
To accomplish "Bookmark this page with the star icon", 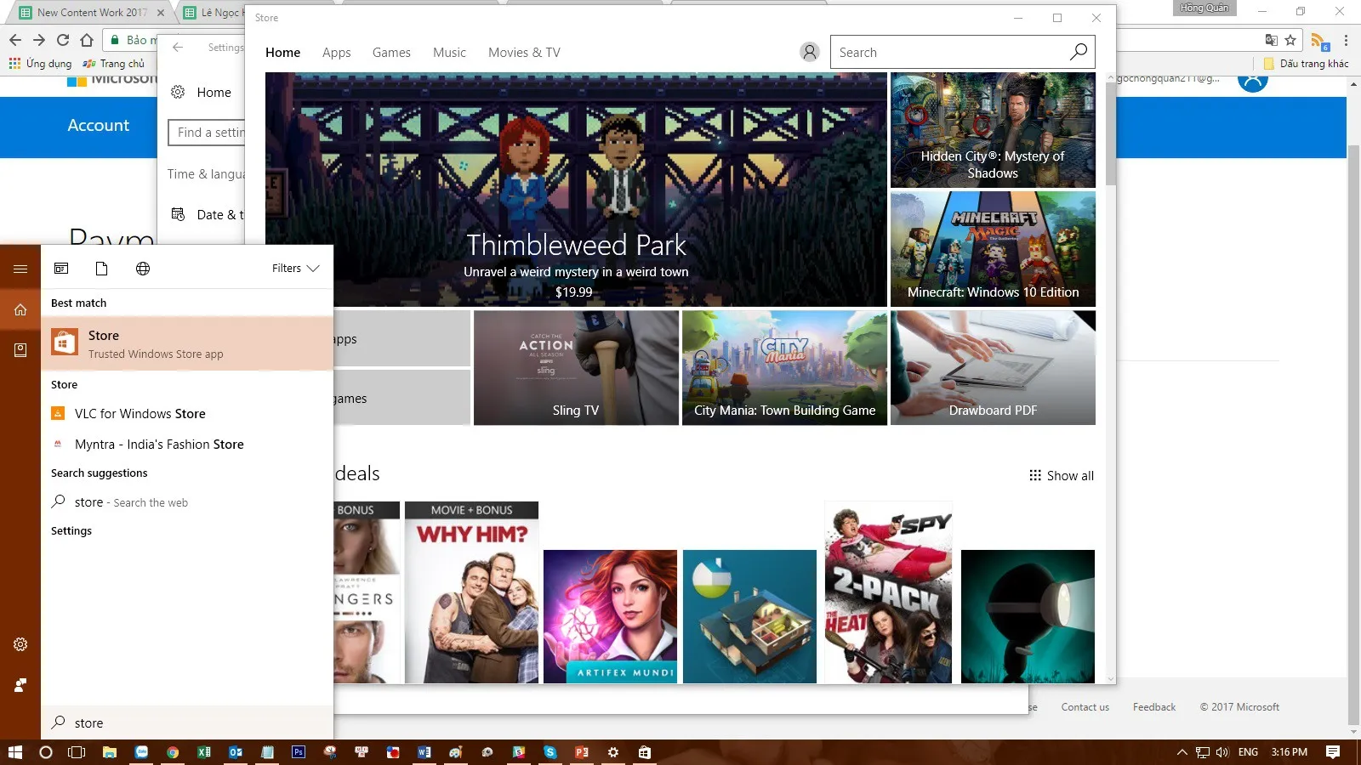I will click(x=1290, y=40).
